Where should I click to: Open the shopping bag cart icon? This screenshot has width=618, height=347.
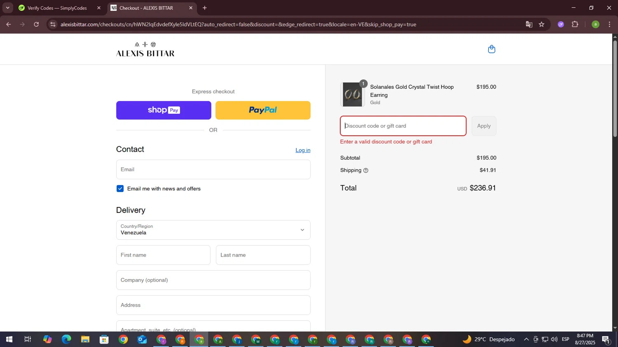[491, 49]
